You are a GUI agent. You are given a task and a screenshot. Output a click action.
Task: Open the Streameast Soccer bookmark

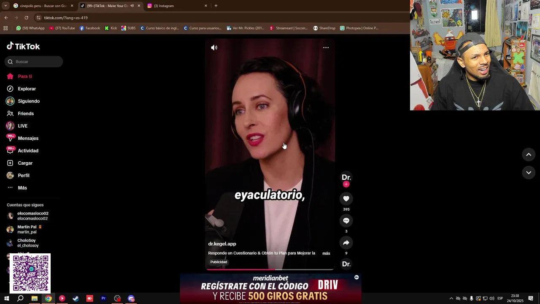(289, 28)
